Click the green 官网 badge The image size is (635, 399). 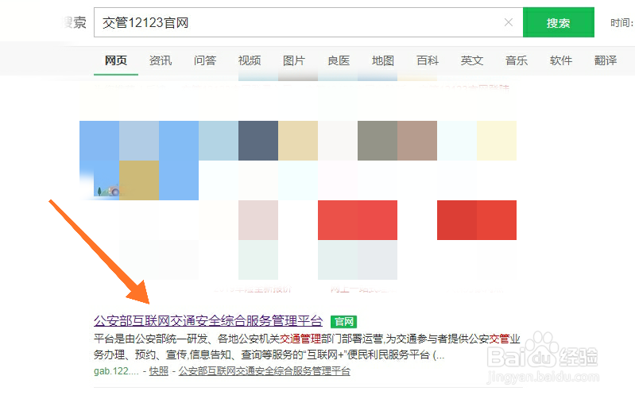pyautogui.click(x=344, y=322)
